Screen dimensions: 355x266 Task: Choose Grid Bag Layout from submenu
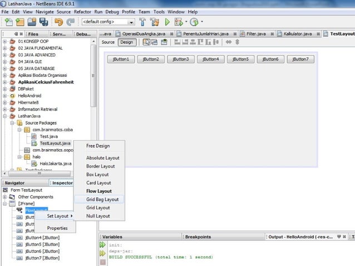click(x=102, y=199)
